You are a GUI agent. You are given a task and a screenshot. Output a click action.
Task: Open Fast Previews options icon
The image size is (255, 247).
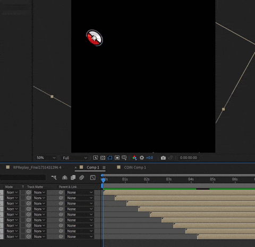[x=96, y=157]
